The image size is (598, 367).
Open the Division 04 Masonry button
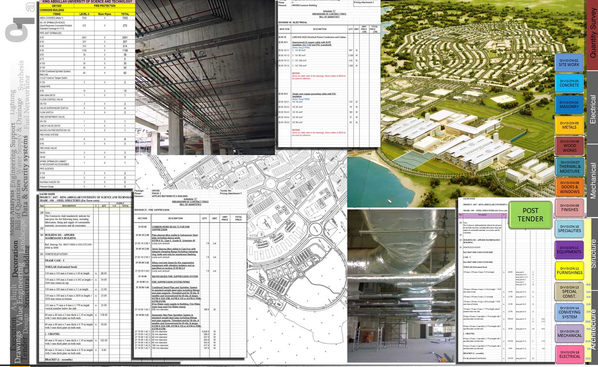[x=569, y=105]
